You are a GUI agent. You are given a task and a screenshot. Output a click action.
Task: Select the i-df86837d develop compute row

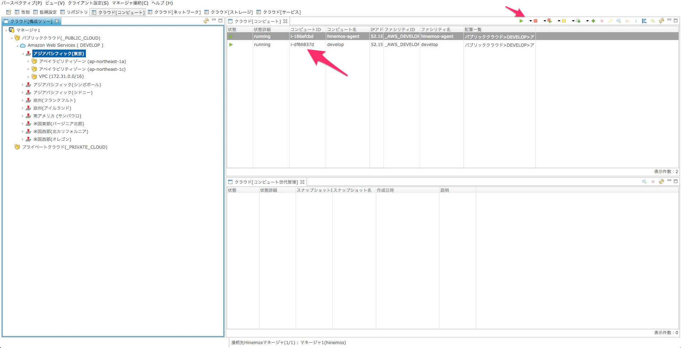(x=452, y=45)
